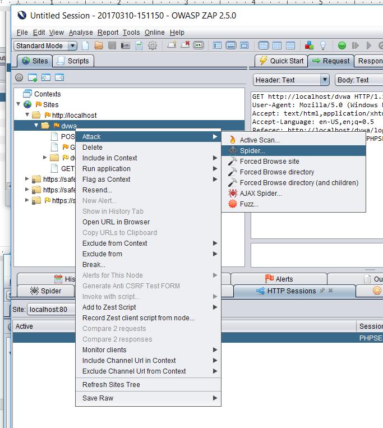Image resolution: width=383 pixels, height=428 pixels.
Task: Switch to full layout icon
Action: [244, 45]
